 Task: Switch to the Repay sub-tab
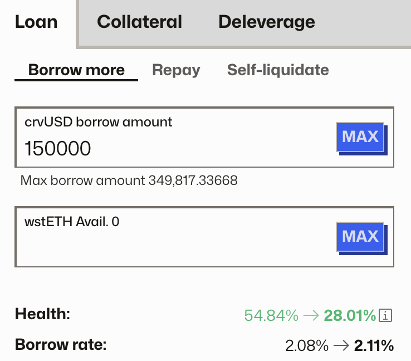click(x=176, y=70)
